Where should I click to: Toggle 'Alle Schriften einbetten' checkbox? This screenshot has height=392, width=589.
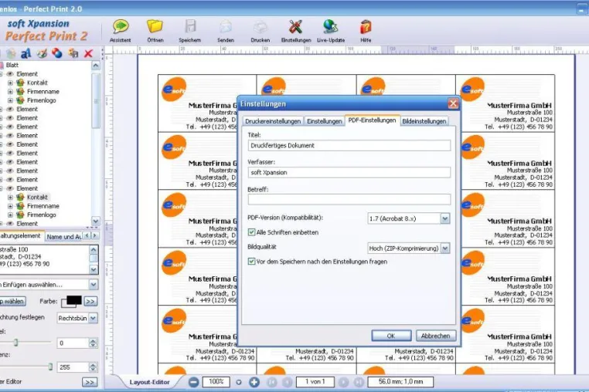point(251,232)
